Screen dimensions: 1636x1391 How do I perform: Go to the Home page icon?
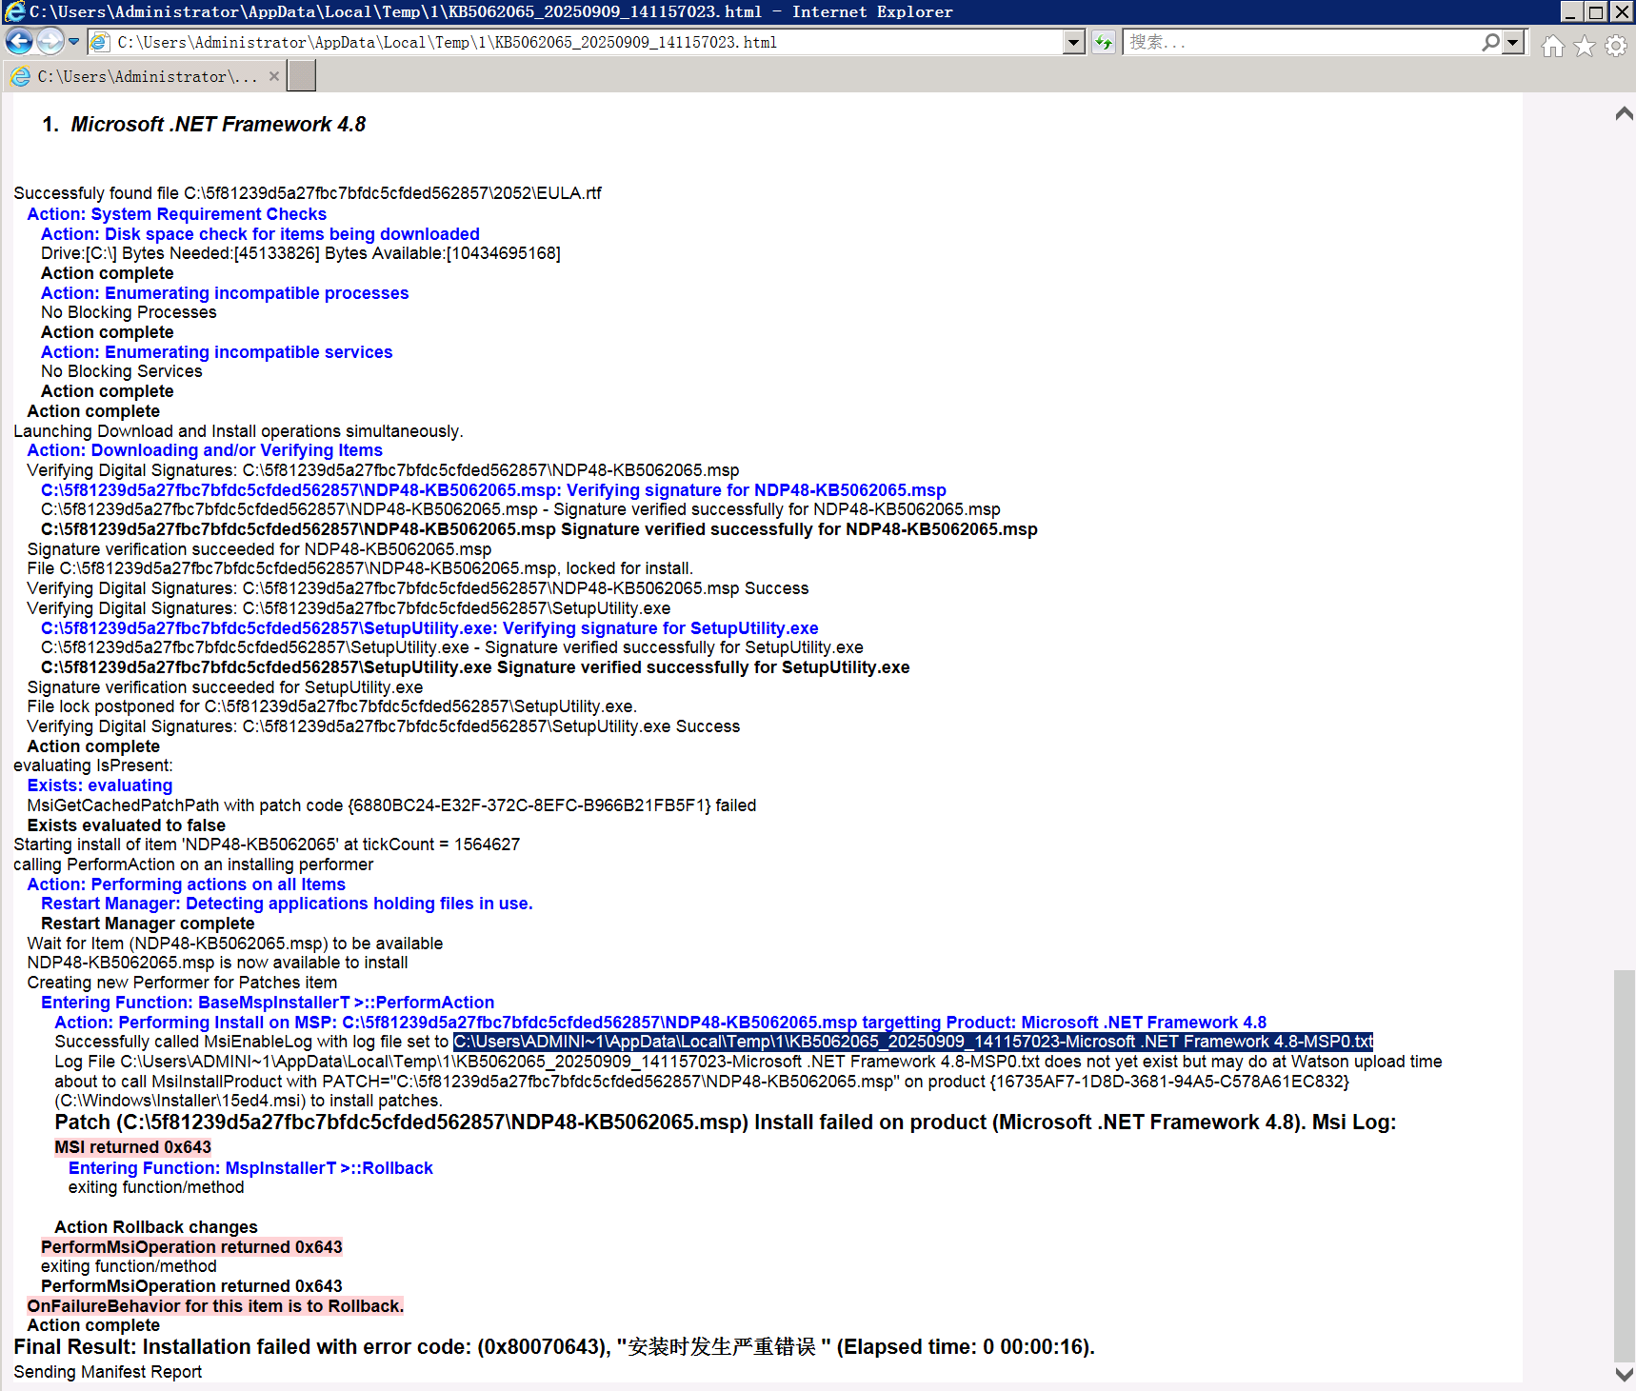tap(1553, 46)
